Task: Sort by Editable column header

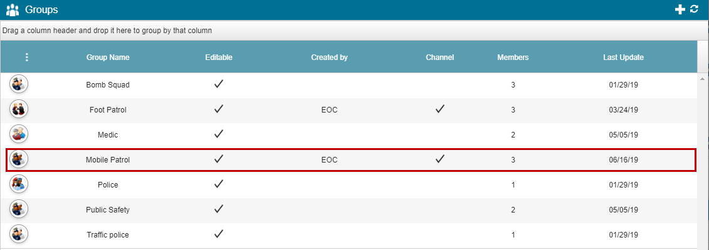Action: tap(219, 57)
